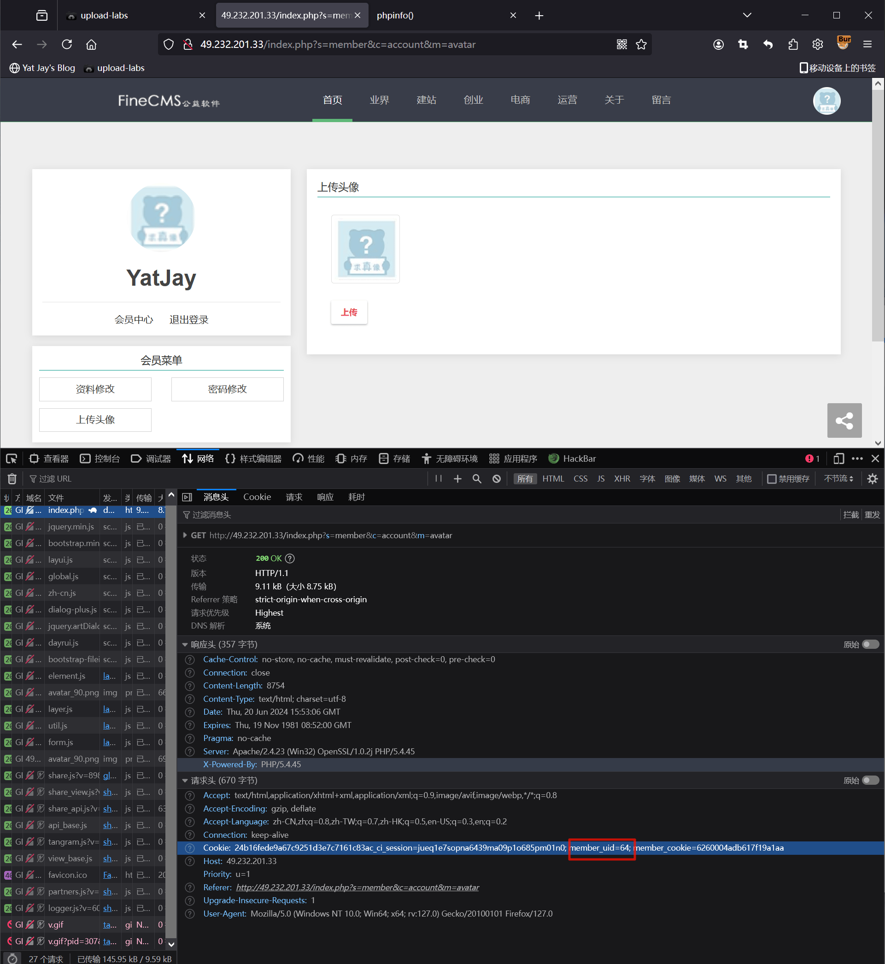This screenshot has height=964, width=885.
Task: Enable the 禁用缓存 checkbox
Action: 772,479
